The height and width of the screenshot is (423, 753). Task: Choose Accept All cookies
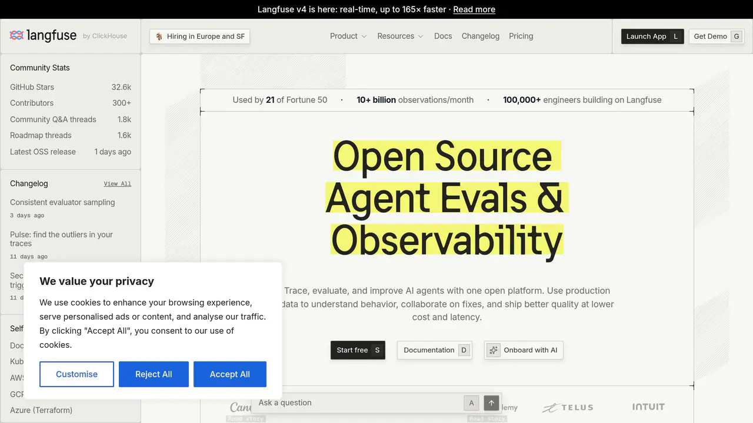[x=230, y=374]
